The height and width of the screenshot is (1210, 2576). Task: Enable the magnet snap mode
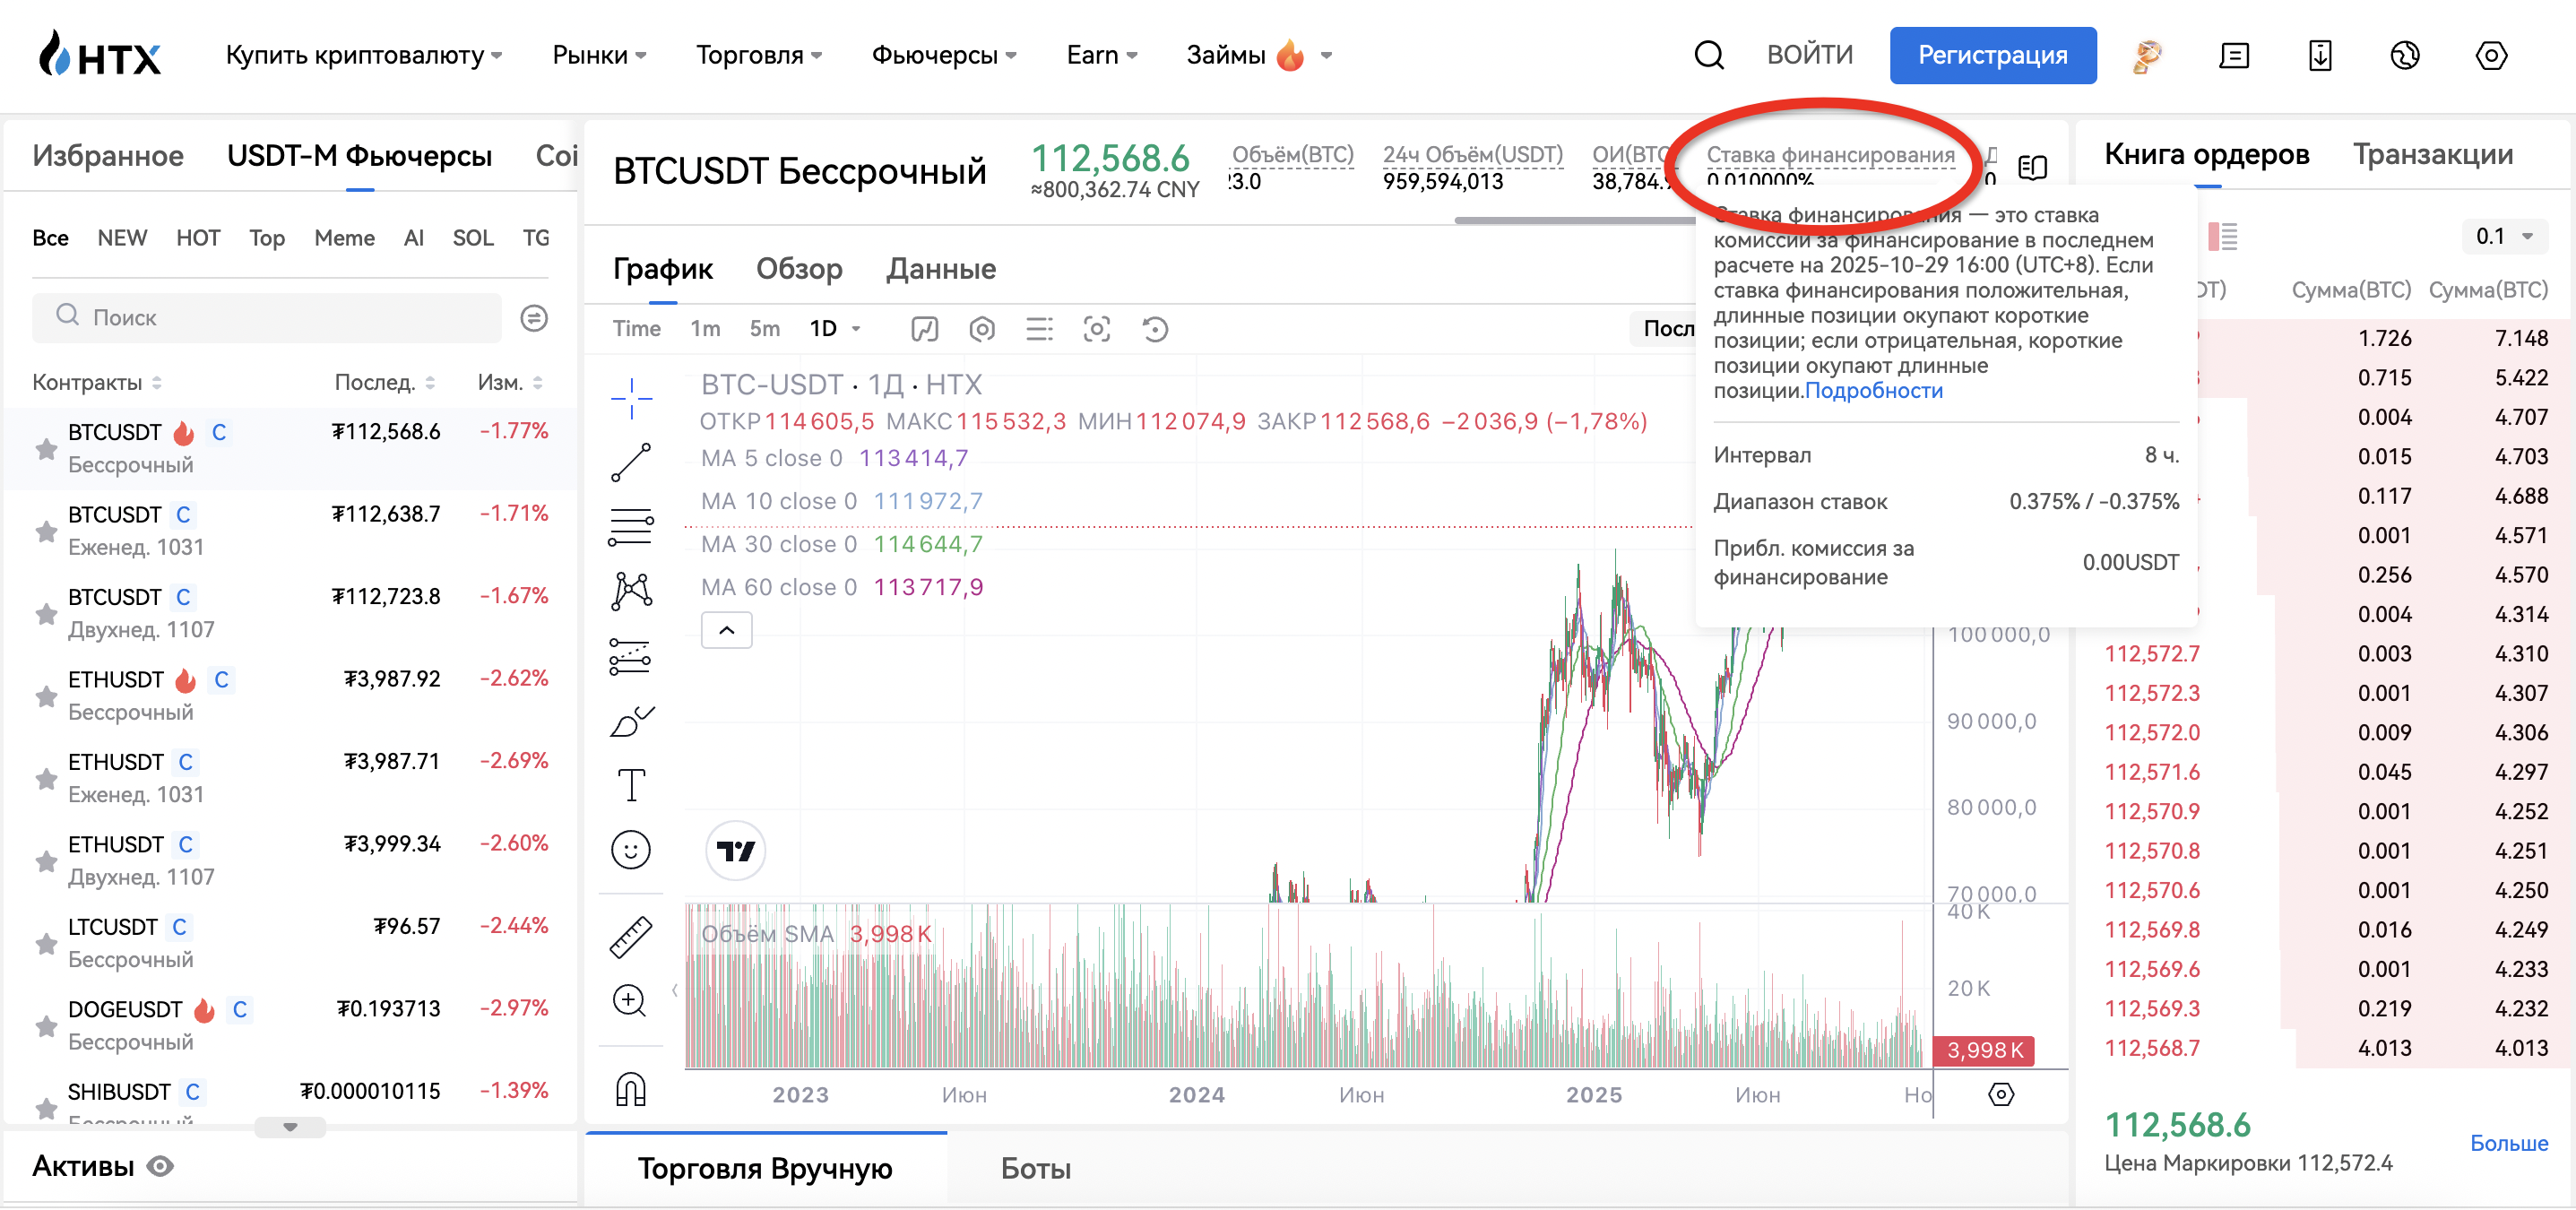tap(631, 1088)
